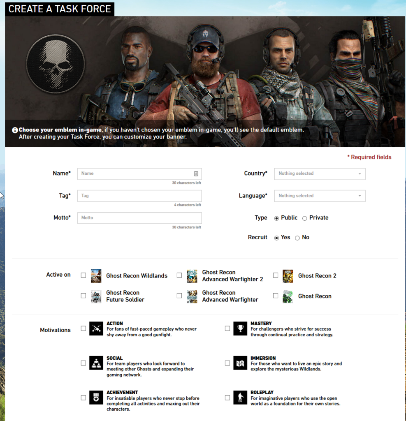
Task: Click the Ghost Recon 2 cover icon
Action: click(x=288, y=276)
